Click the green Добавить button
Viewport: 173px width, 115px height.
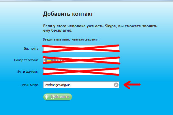(x=58, y=97)
